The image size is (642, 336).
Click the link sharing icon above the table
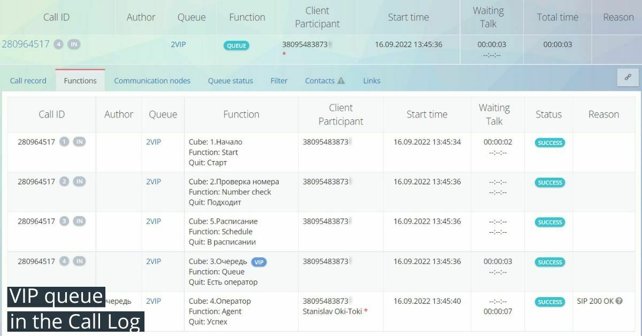(627, 77)
